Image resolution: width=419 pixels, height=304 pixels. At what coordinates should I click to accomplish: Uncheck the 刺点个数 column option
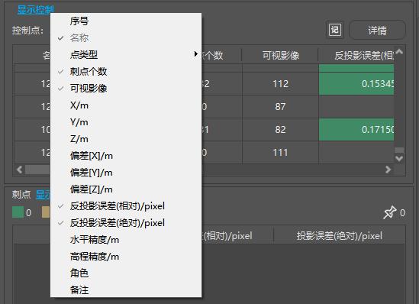[x=126, y=71]
